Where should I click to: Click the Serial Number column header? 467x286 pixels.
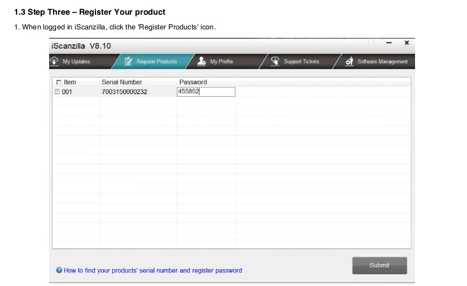(x=121, y=83)
